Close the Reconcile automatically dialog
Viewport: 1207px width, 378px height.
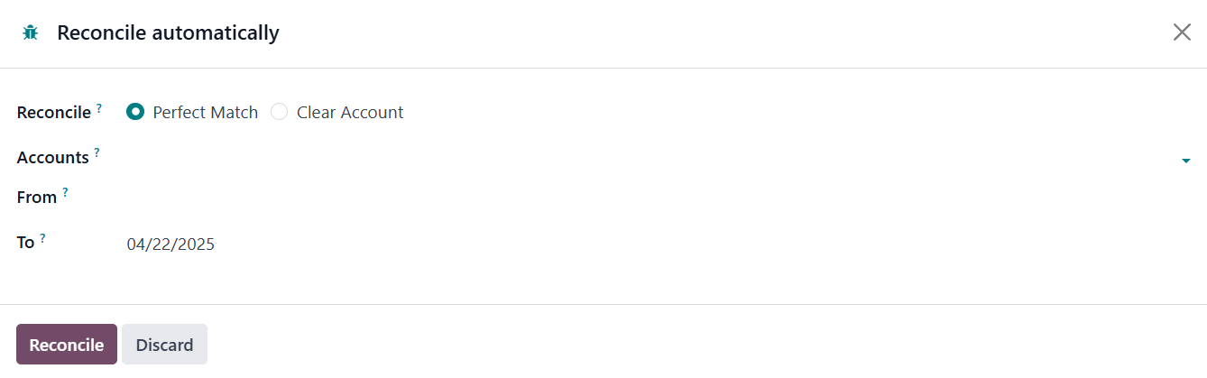click(x=1182, y=32)
